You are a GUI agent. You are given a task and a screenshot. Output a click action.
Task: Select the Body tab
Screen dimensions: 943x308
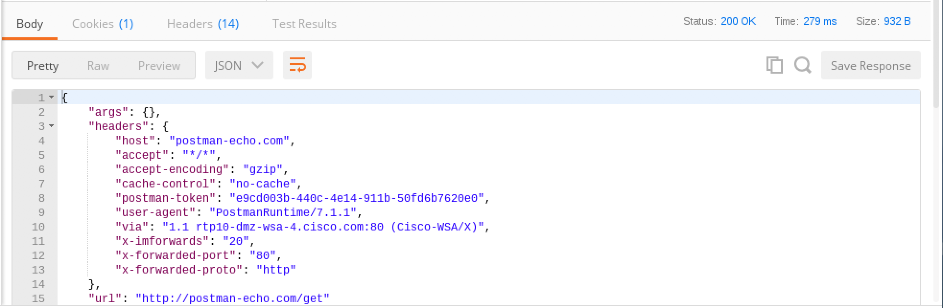tap(30, 24)
